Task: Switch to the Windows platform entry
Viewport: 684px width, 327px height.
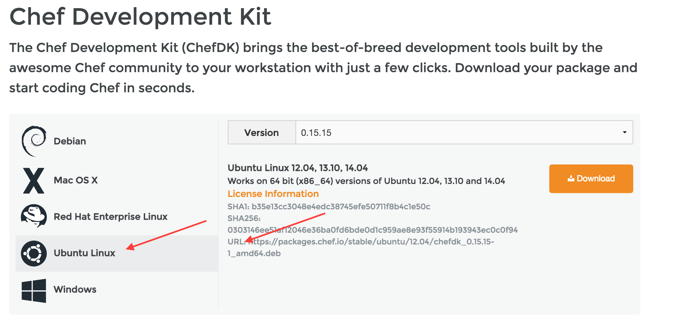Action: click(75, 289)
